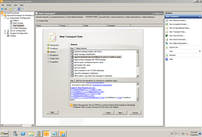202x137 pixels.
Task: Open Exchange Management Shell taskbar icon
Action: pyautogui.click(x=63, y=134)
